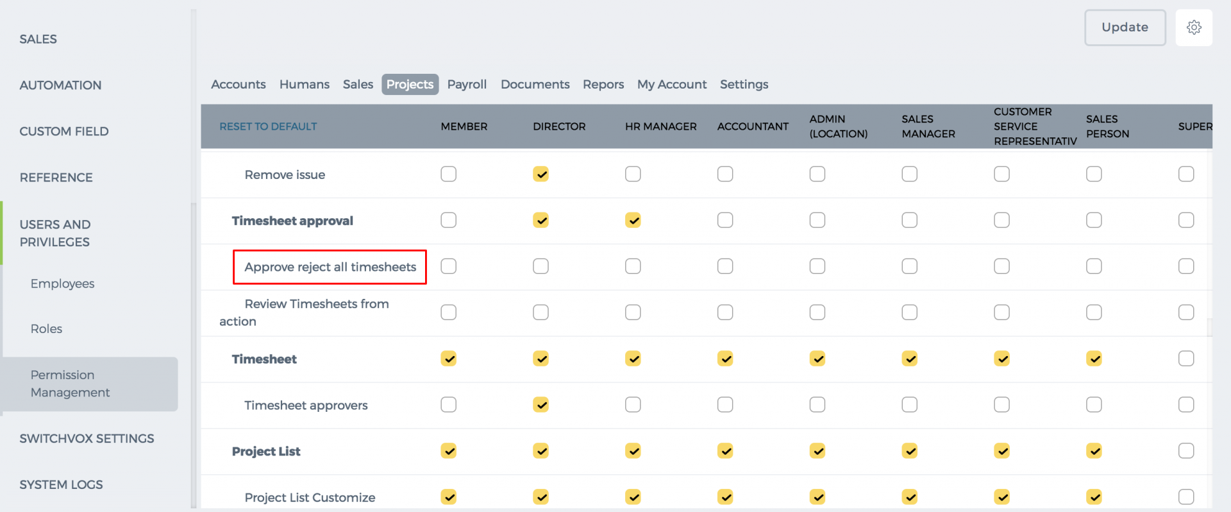Uncheck Project List for Sales Manager
1231x512 pixels.
click(x=910, y=451)
